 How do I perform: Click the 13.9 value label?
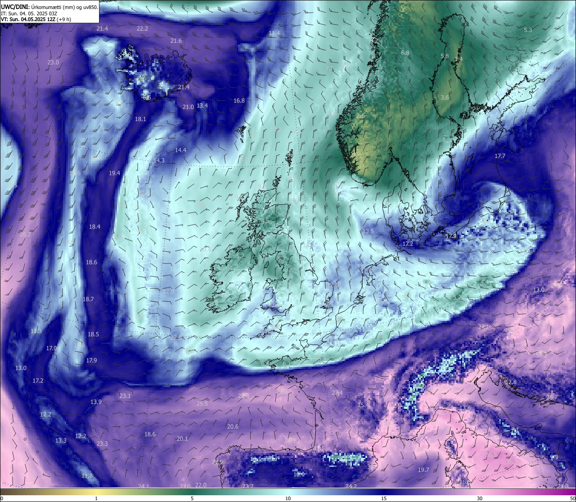pos(96,402)
